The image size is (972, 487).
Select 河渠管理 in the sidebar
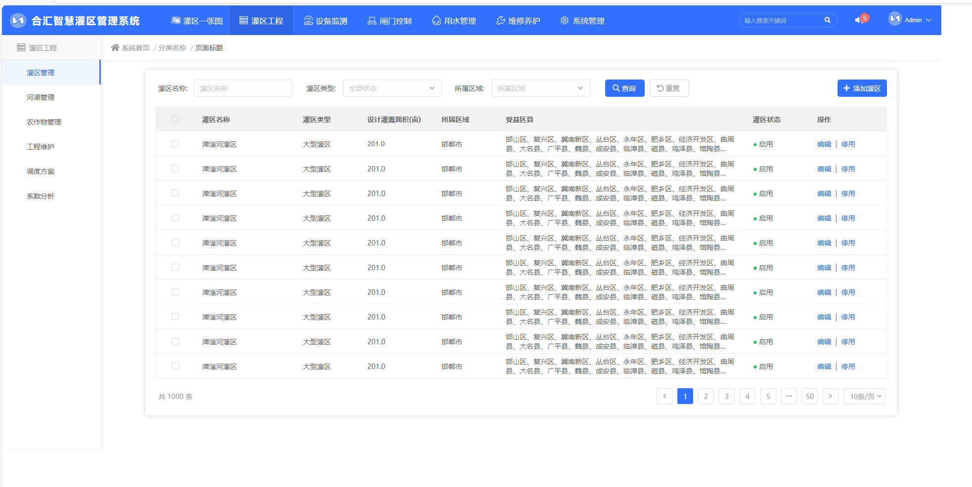click(41, 97)
